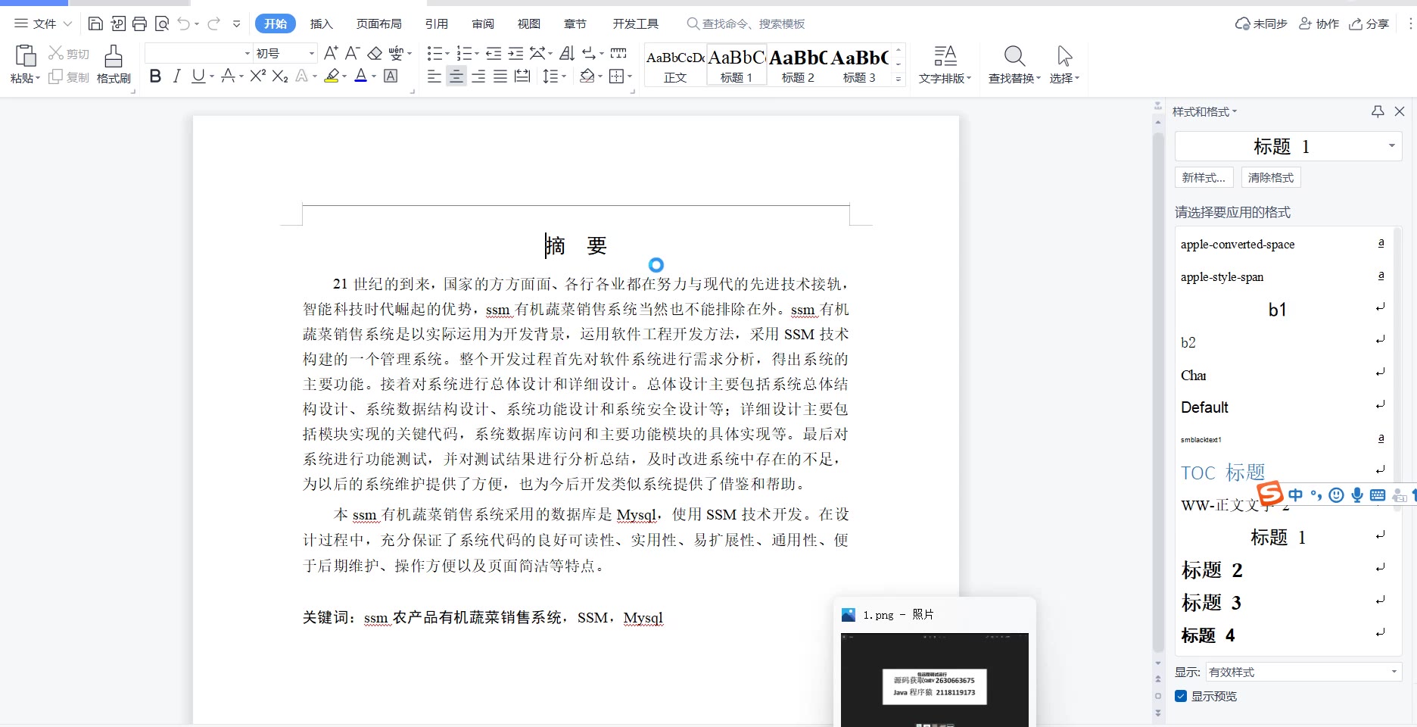Align text right
1417x727 pixels.
478,76
